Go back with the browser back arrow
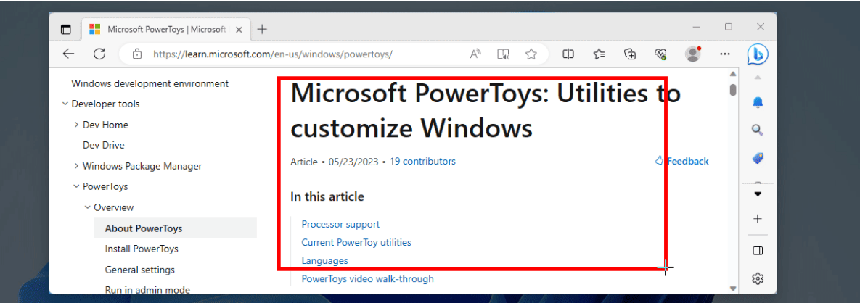The width and height of the screenshot is (860, 303). (68, 54)
